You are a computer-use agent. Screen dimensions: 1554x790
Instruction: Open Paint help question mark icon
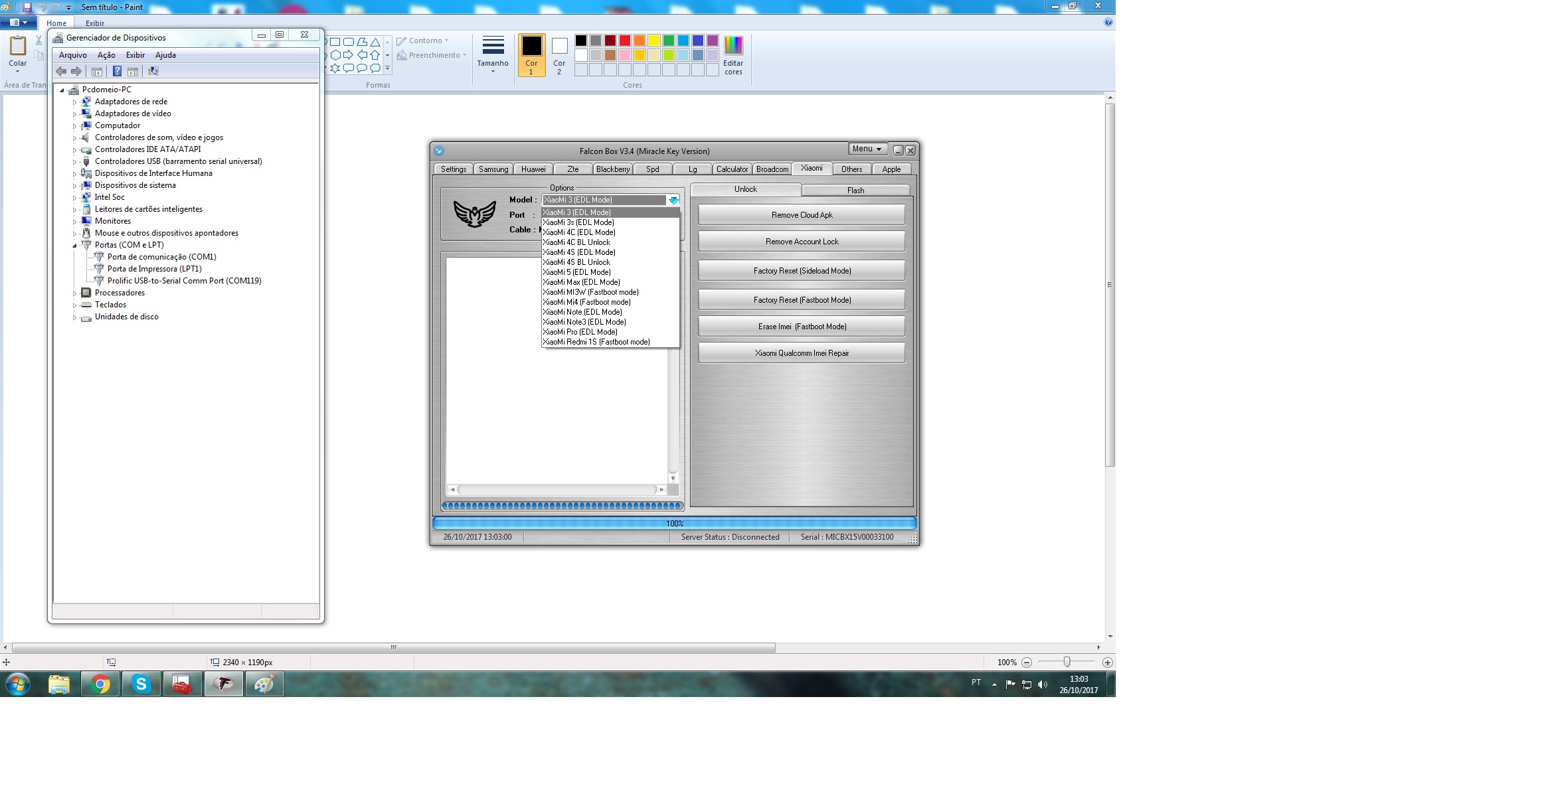click(1108, 22)
